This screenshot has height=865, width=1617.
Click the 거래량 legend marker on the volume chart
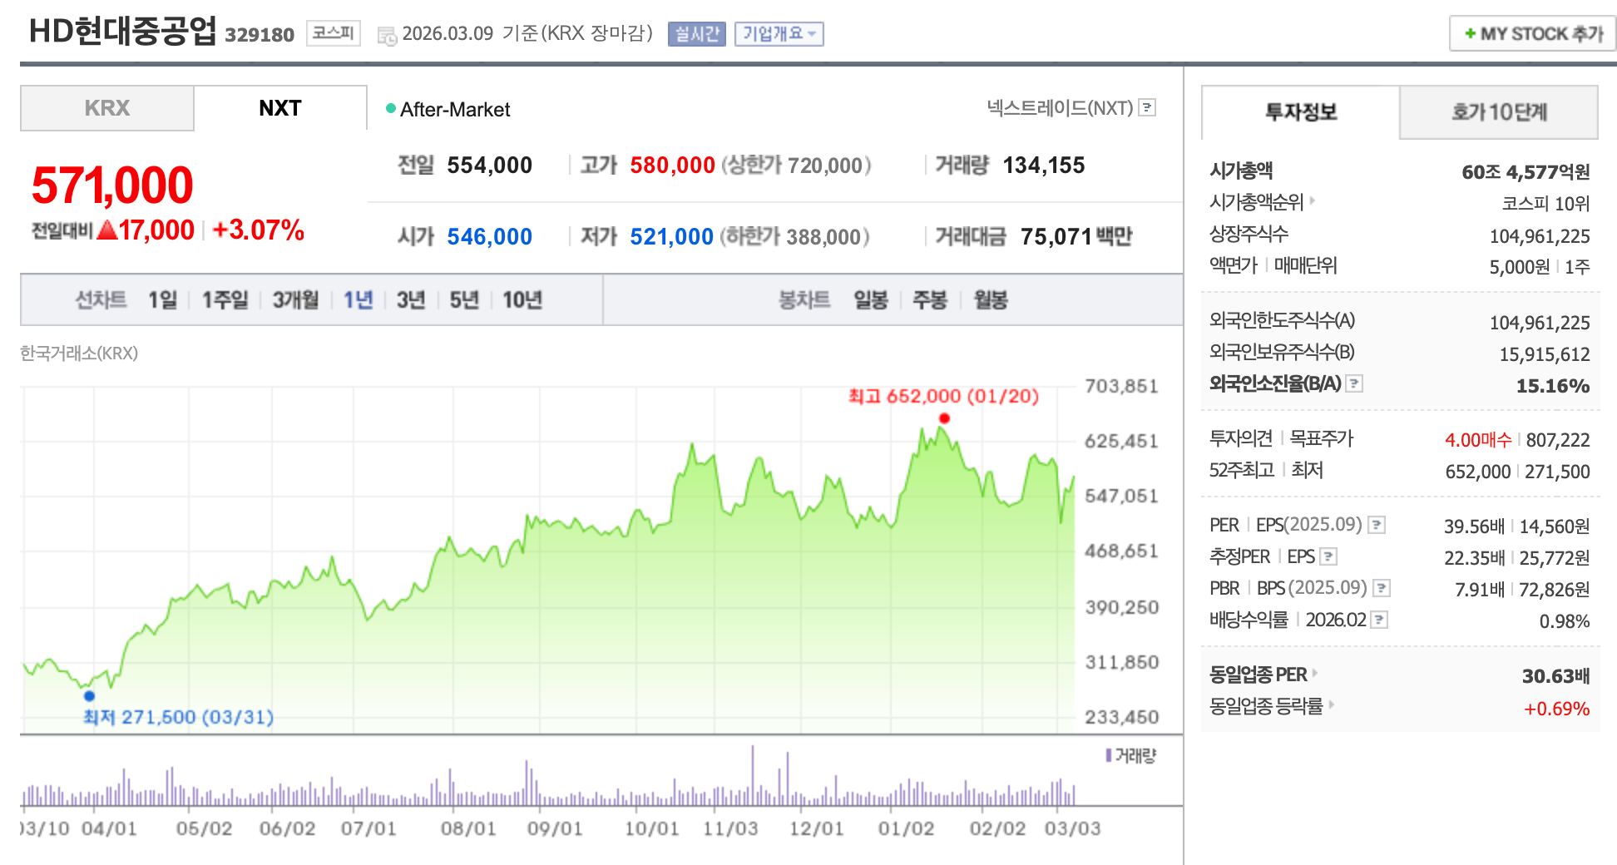coord(1109,755)
